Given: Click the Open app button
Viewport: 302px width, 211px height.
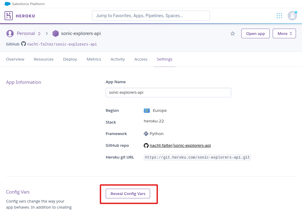Looking at the screenshot, I should click(255, 34).
